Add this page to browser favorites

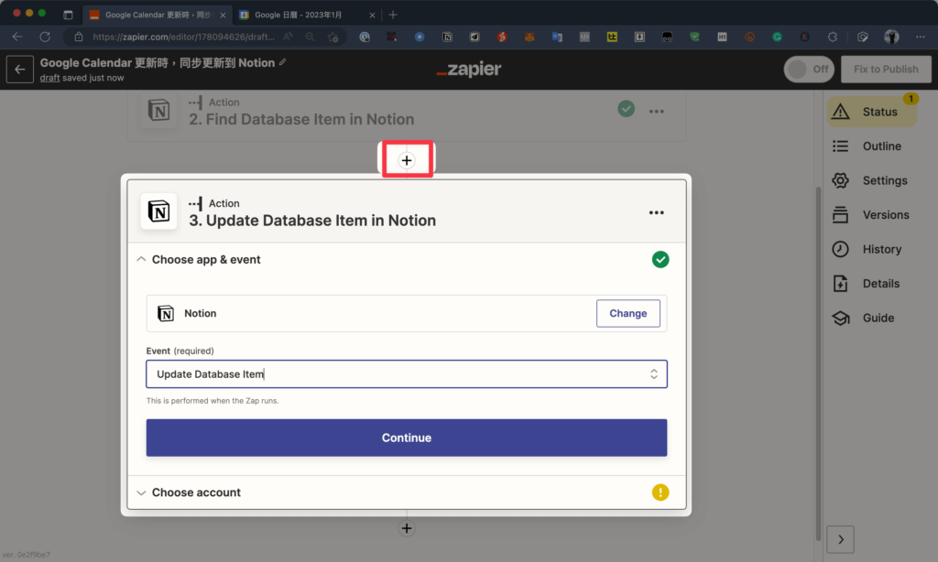[333, 37]
